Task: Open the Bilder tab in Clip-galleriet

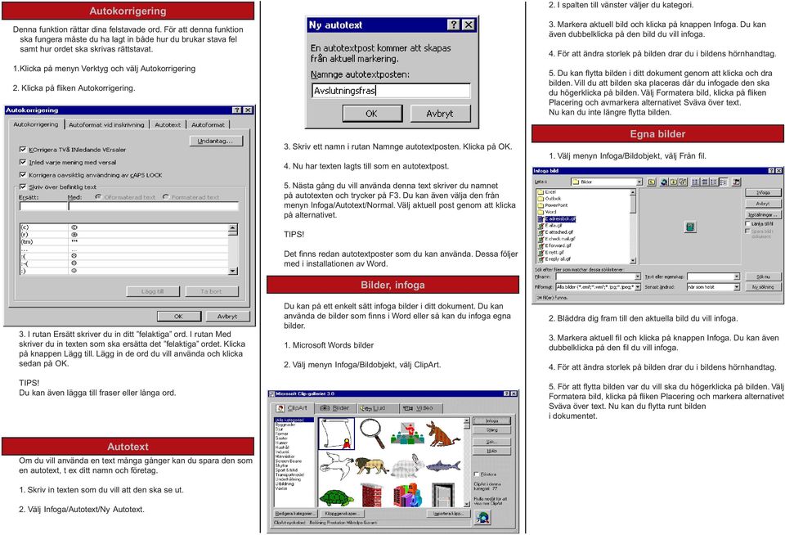Action: [335, 407]
